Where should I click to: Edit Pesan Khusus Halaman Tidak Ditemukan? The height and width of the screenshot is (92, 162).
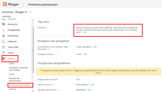tap(95, 47)
